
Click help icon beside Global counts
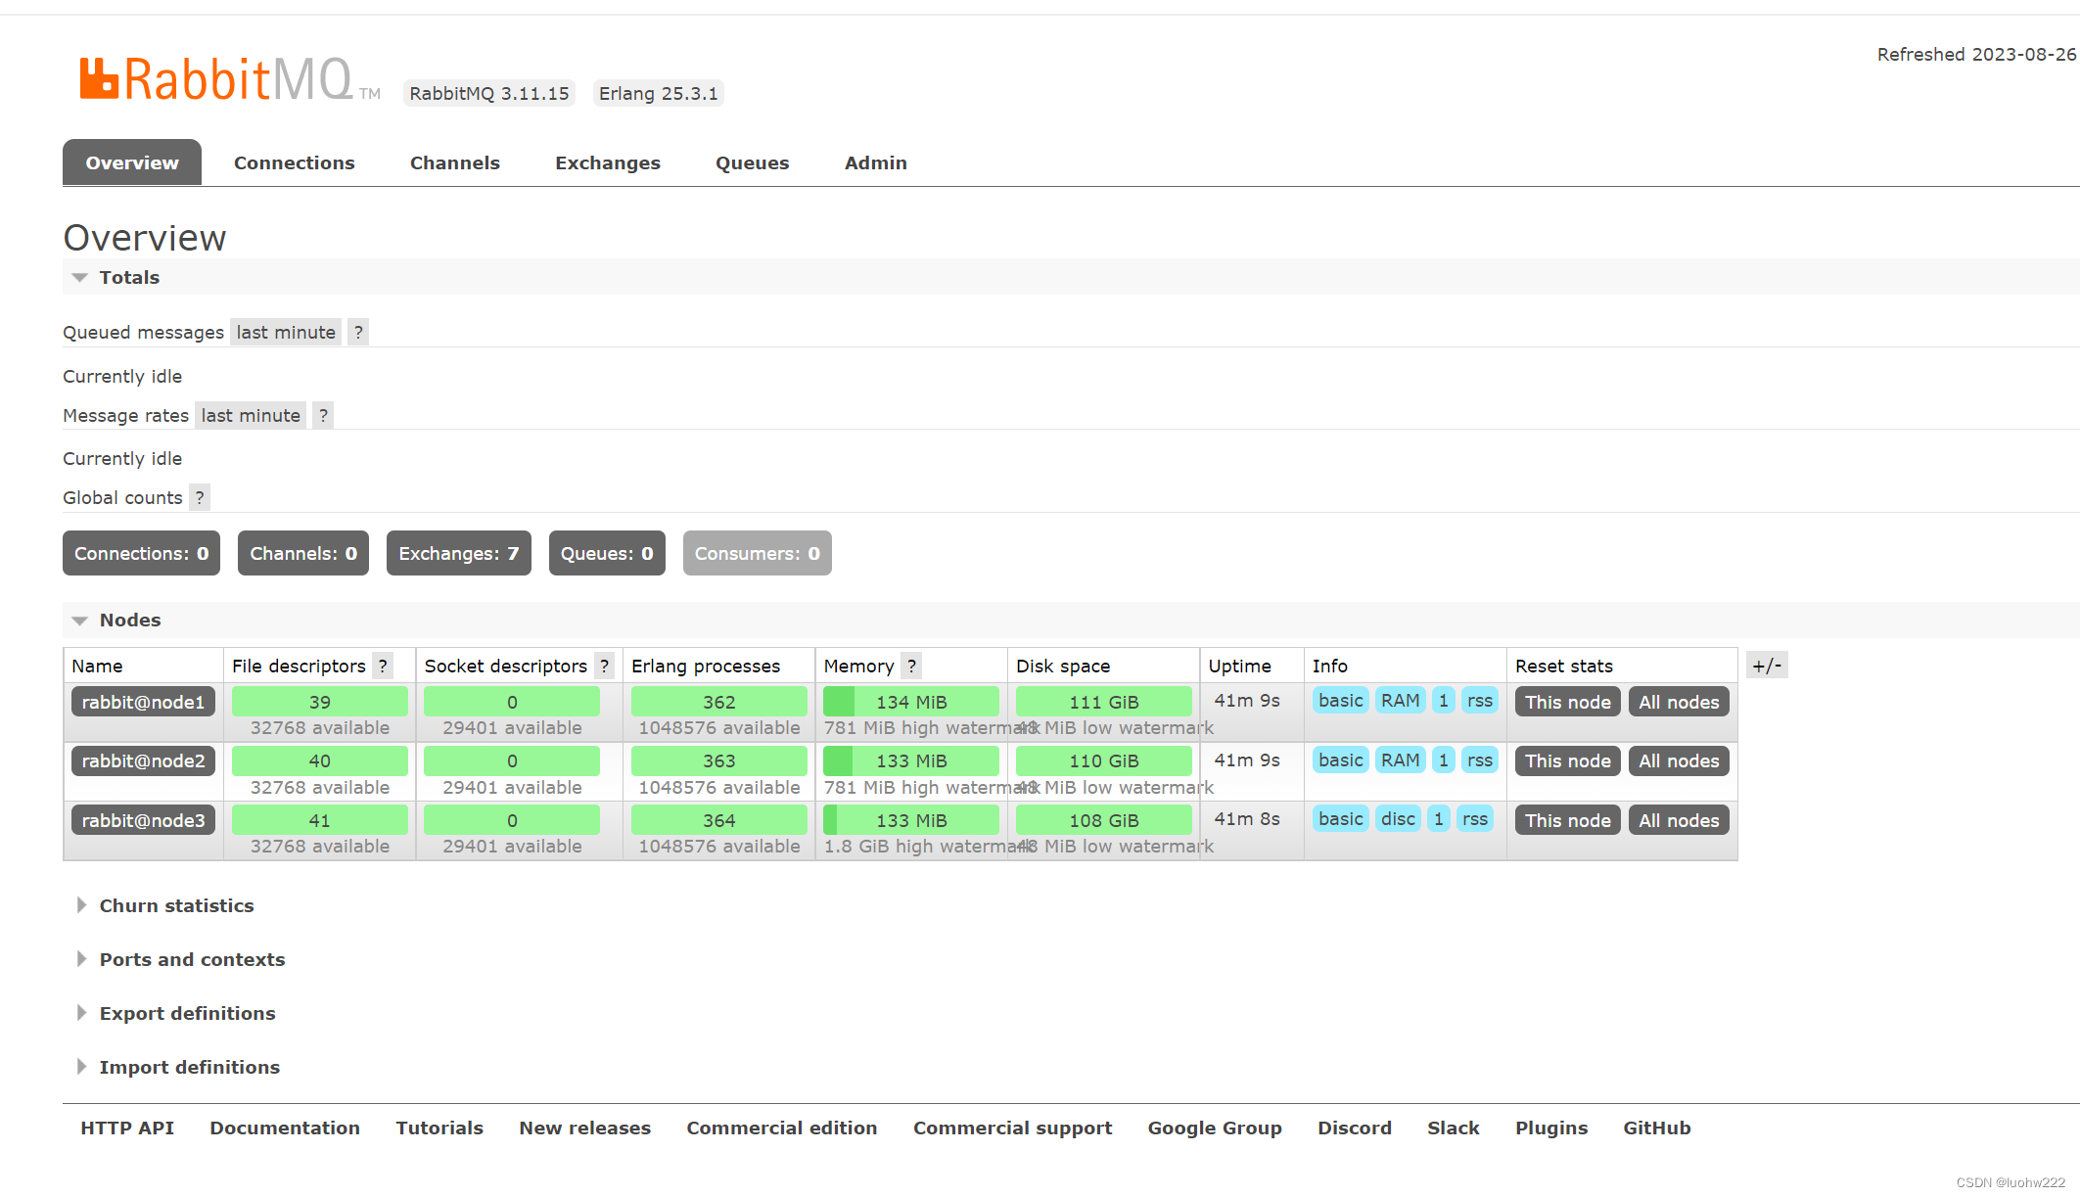200,498
